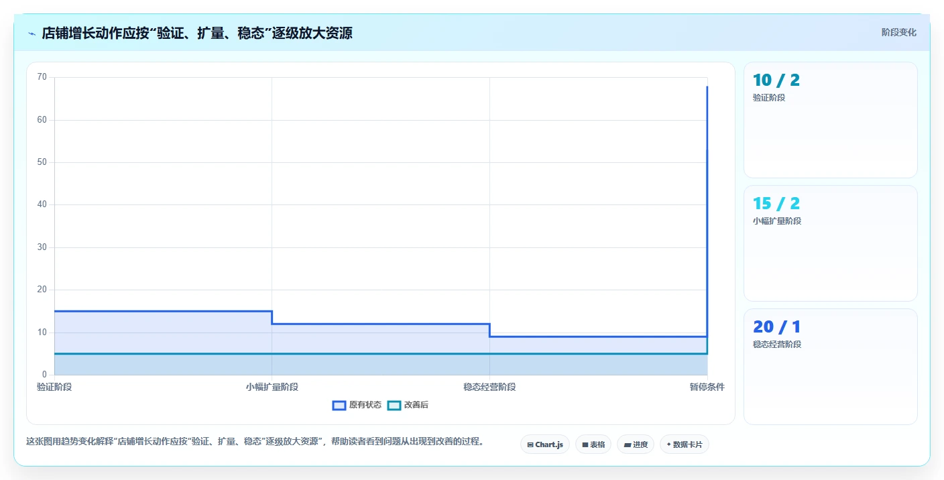Open the 20 / 1 稳态经营阶段 card
Screen dimensions: 944x480
(x=830, y=367)
